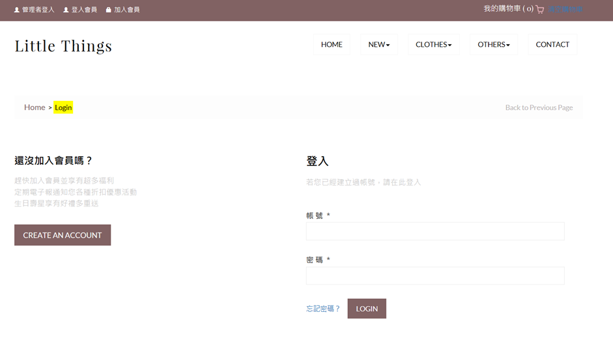Focus the 密碼 password input field

coord(435,275)
